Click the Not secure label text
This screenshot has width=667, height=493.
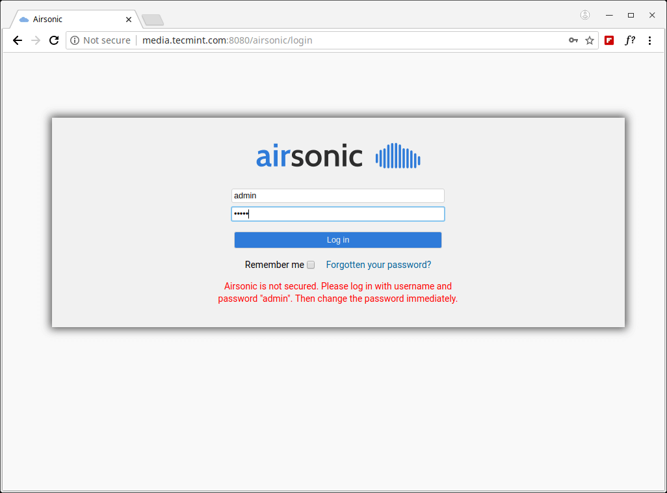tap(107, 40)
